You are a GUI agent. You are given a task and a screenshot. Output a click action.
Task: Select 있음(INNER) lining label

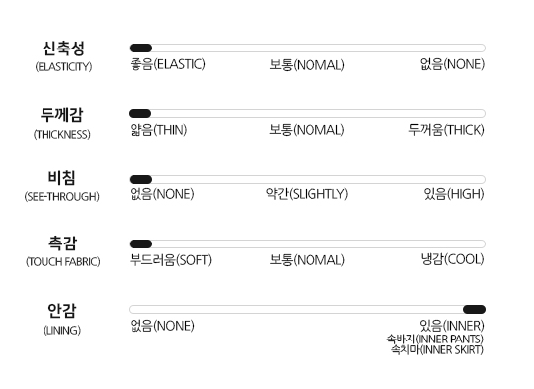452,326
